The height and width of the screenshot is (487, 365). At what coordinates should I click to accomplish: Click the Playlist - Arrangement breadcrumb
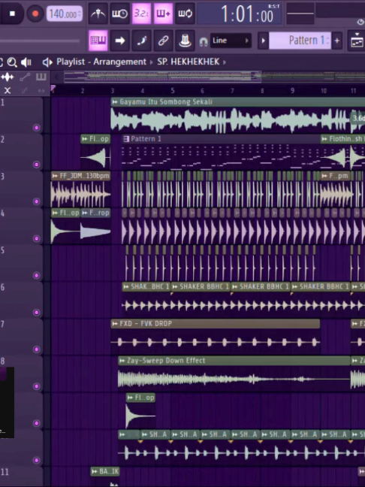(x=101, y=62)
